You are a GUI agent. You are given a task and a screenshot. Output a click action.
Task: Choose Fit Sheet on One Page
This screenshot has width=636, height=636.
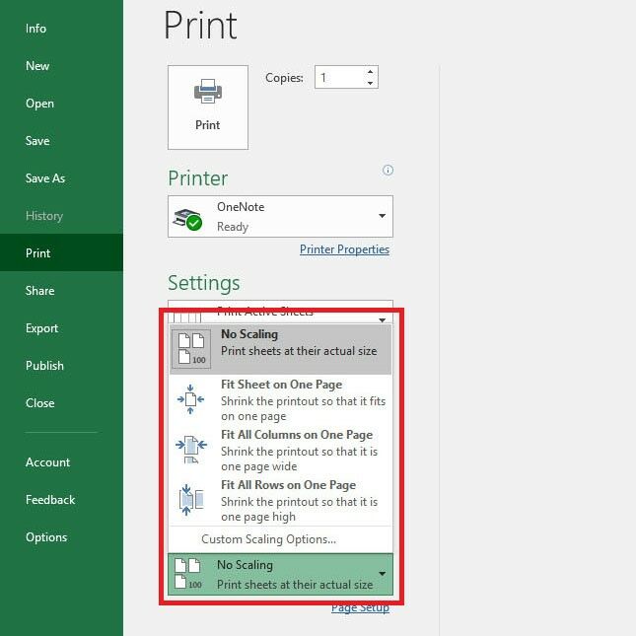(280, 400)
